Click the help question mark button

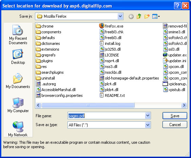click(x=177, y=6)
